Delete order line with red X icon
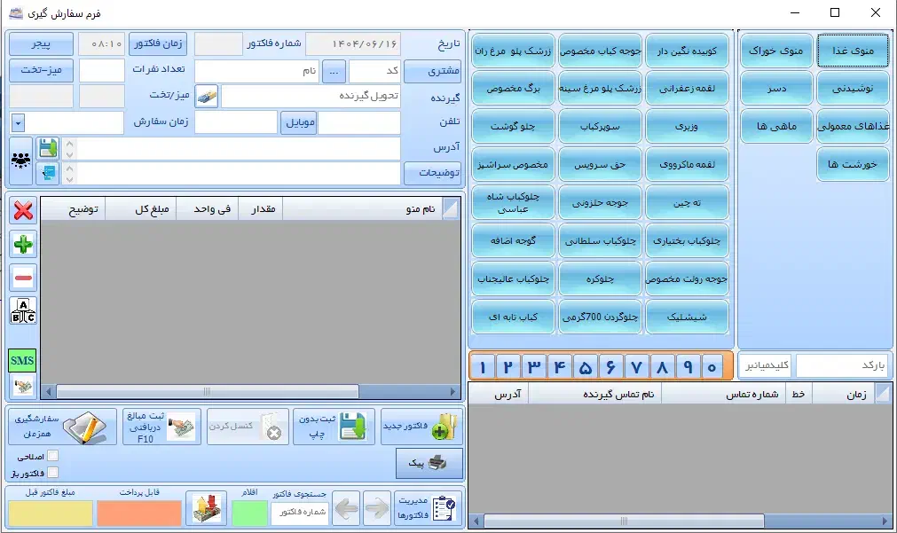 tap(23, 208)
